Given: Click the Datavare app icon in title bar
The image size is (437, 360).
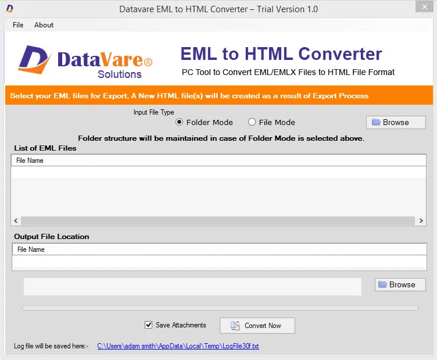Looking at the screenshot, I should pyautogui.click(x=9, y=9).
